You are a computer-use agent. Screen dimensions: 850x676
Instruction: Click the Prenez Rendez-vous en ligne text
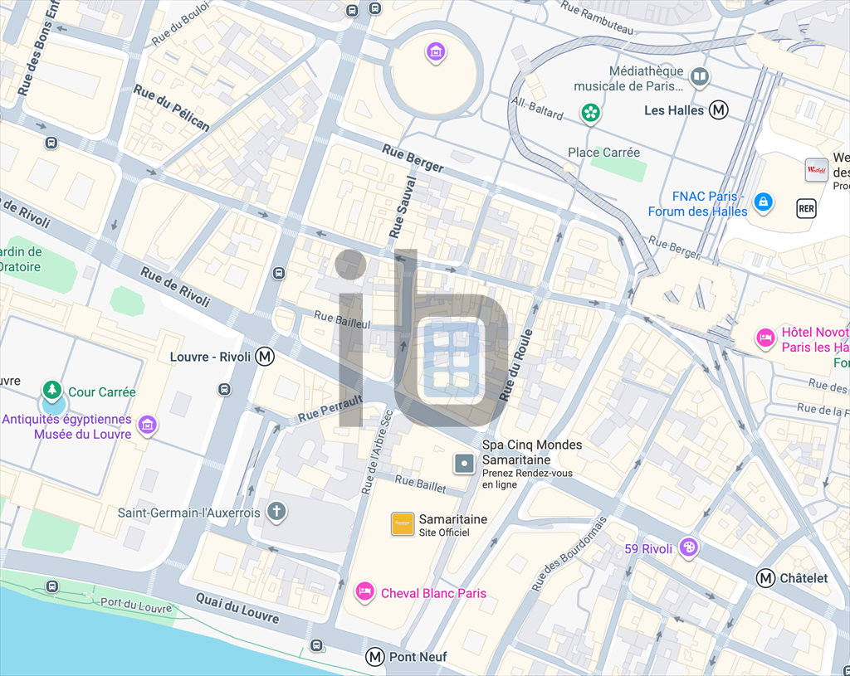pos(527,479)
